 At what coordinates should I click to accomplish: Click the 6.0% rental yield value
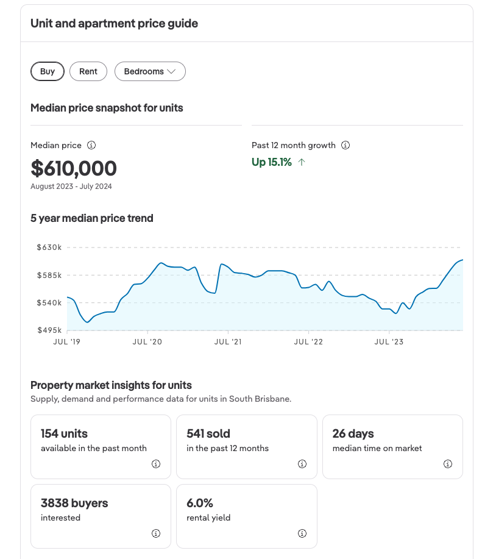(x=200, y=503)
